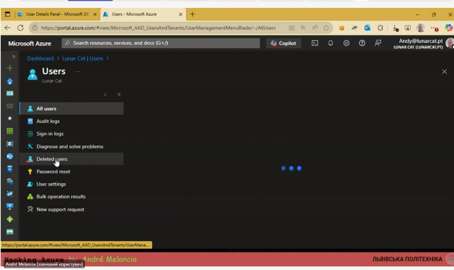Collapse the Users menu with double-left chevron
The image size is (454, 270).
(x=119, y=94)
